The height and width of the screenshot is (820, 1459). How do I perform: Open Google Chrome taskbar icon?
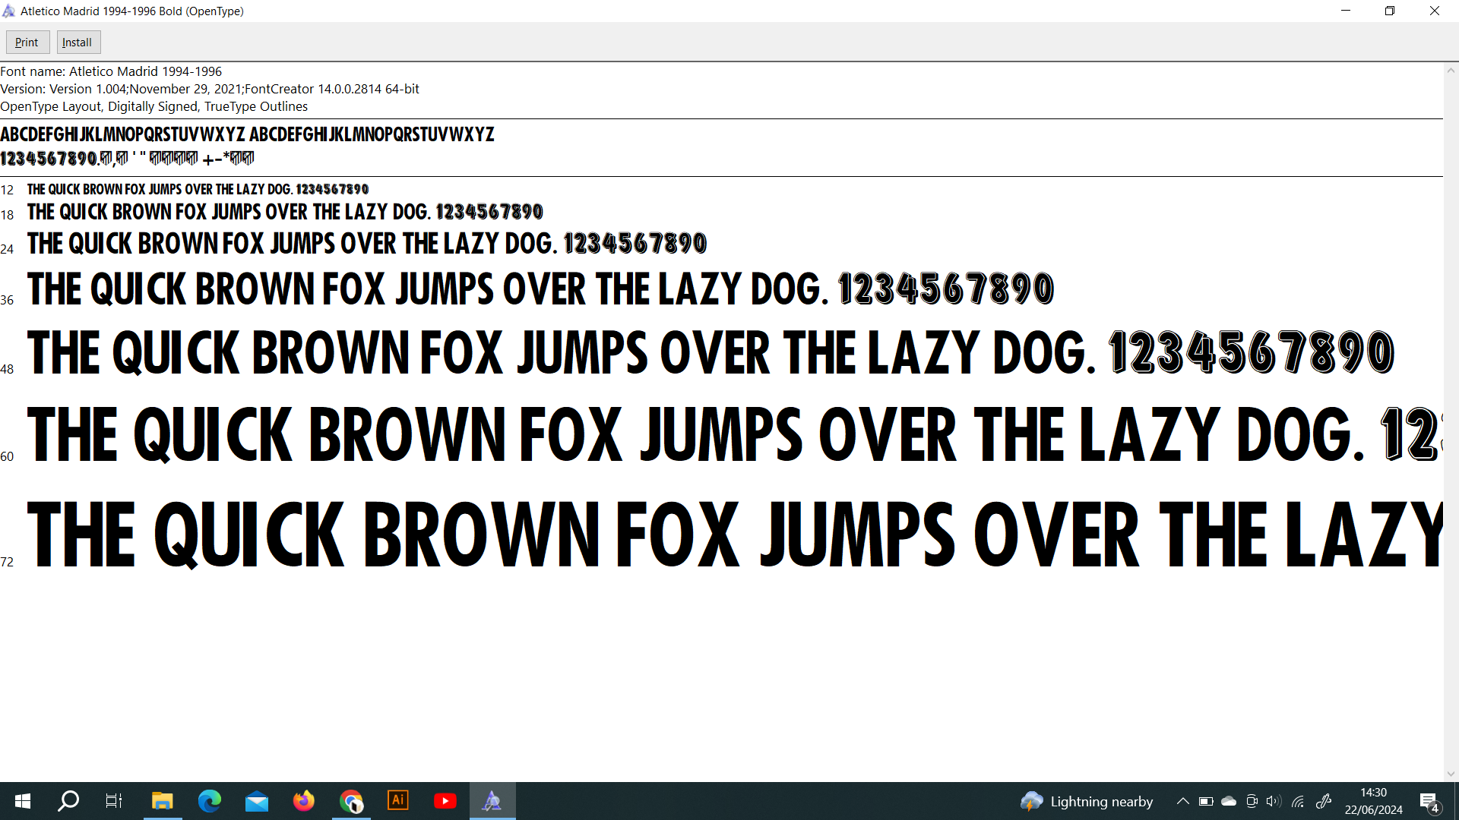(350, 801)
